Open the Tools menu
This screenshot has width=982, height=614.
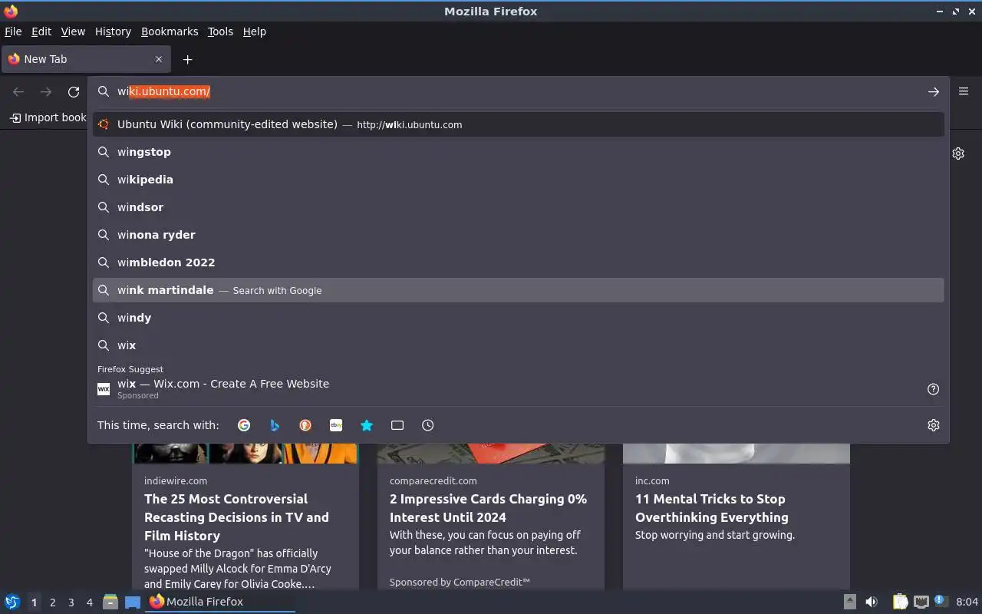pyautogui.click(x=220, y=31)
